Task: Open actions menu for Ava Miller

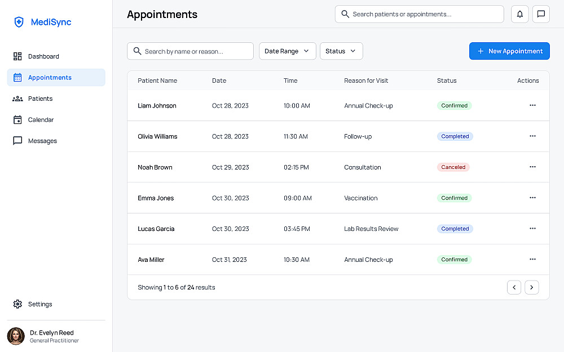Action: [x=532, y=260]
